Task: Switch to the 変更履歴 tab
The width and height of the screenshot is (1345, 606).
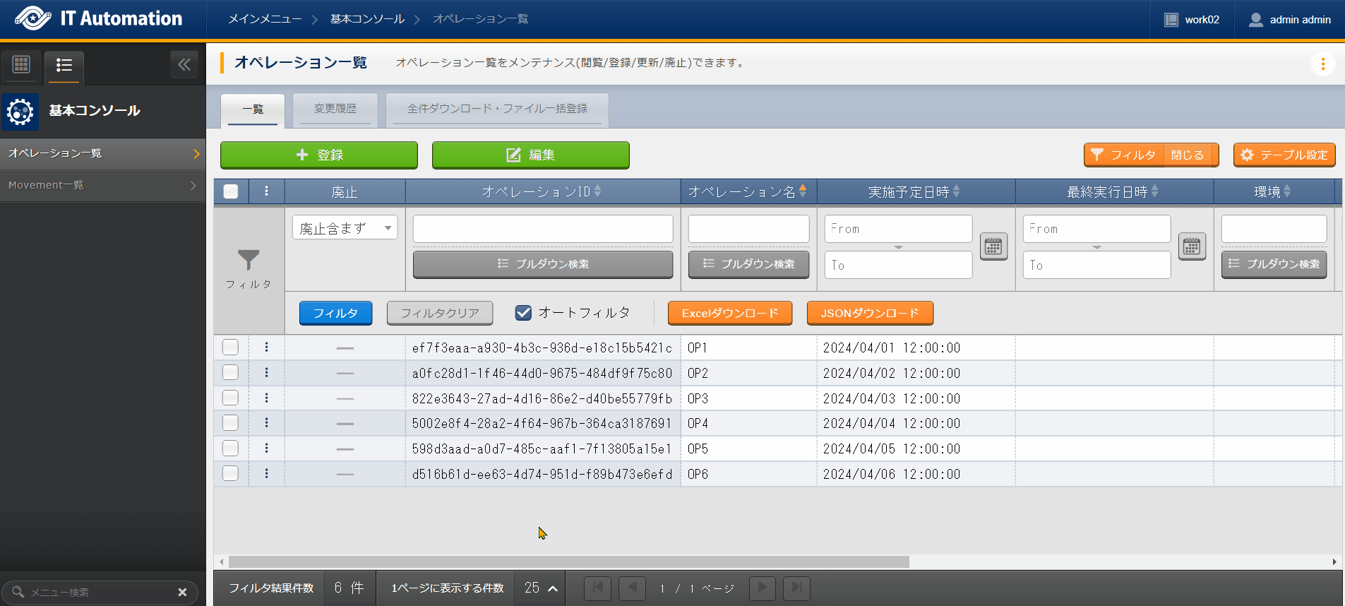Action: coord(335,109)
